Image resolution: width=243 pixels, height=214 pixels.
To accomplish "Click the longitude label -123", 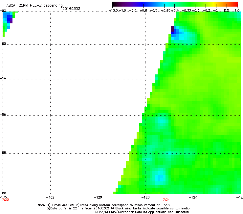I will (x=193, y=197).
